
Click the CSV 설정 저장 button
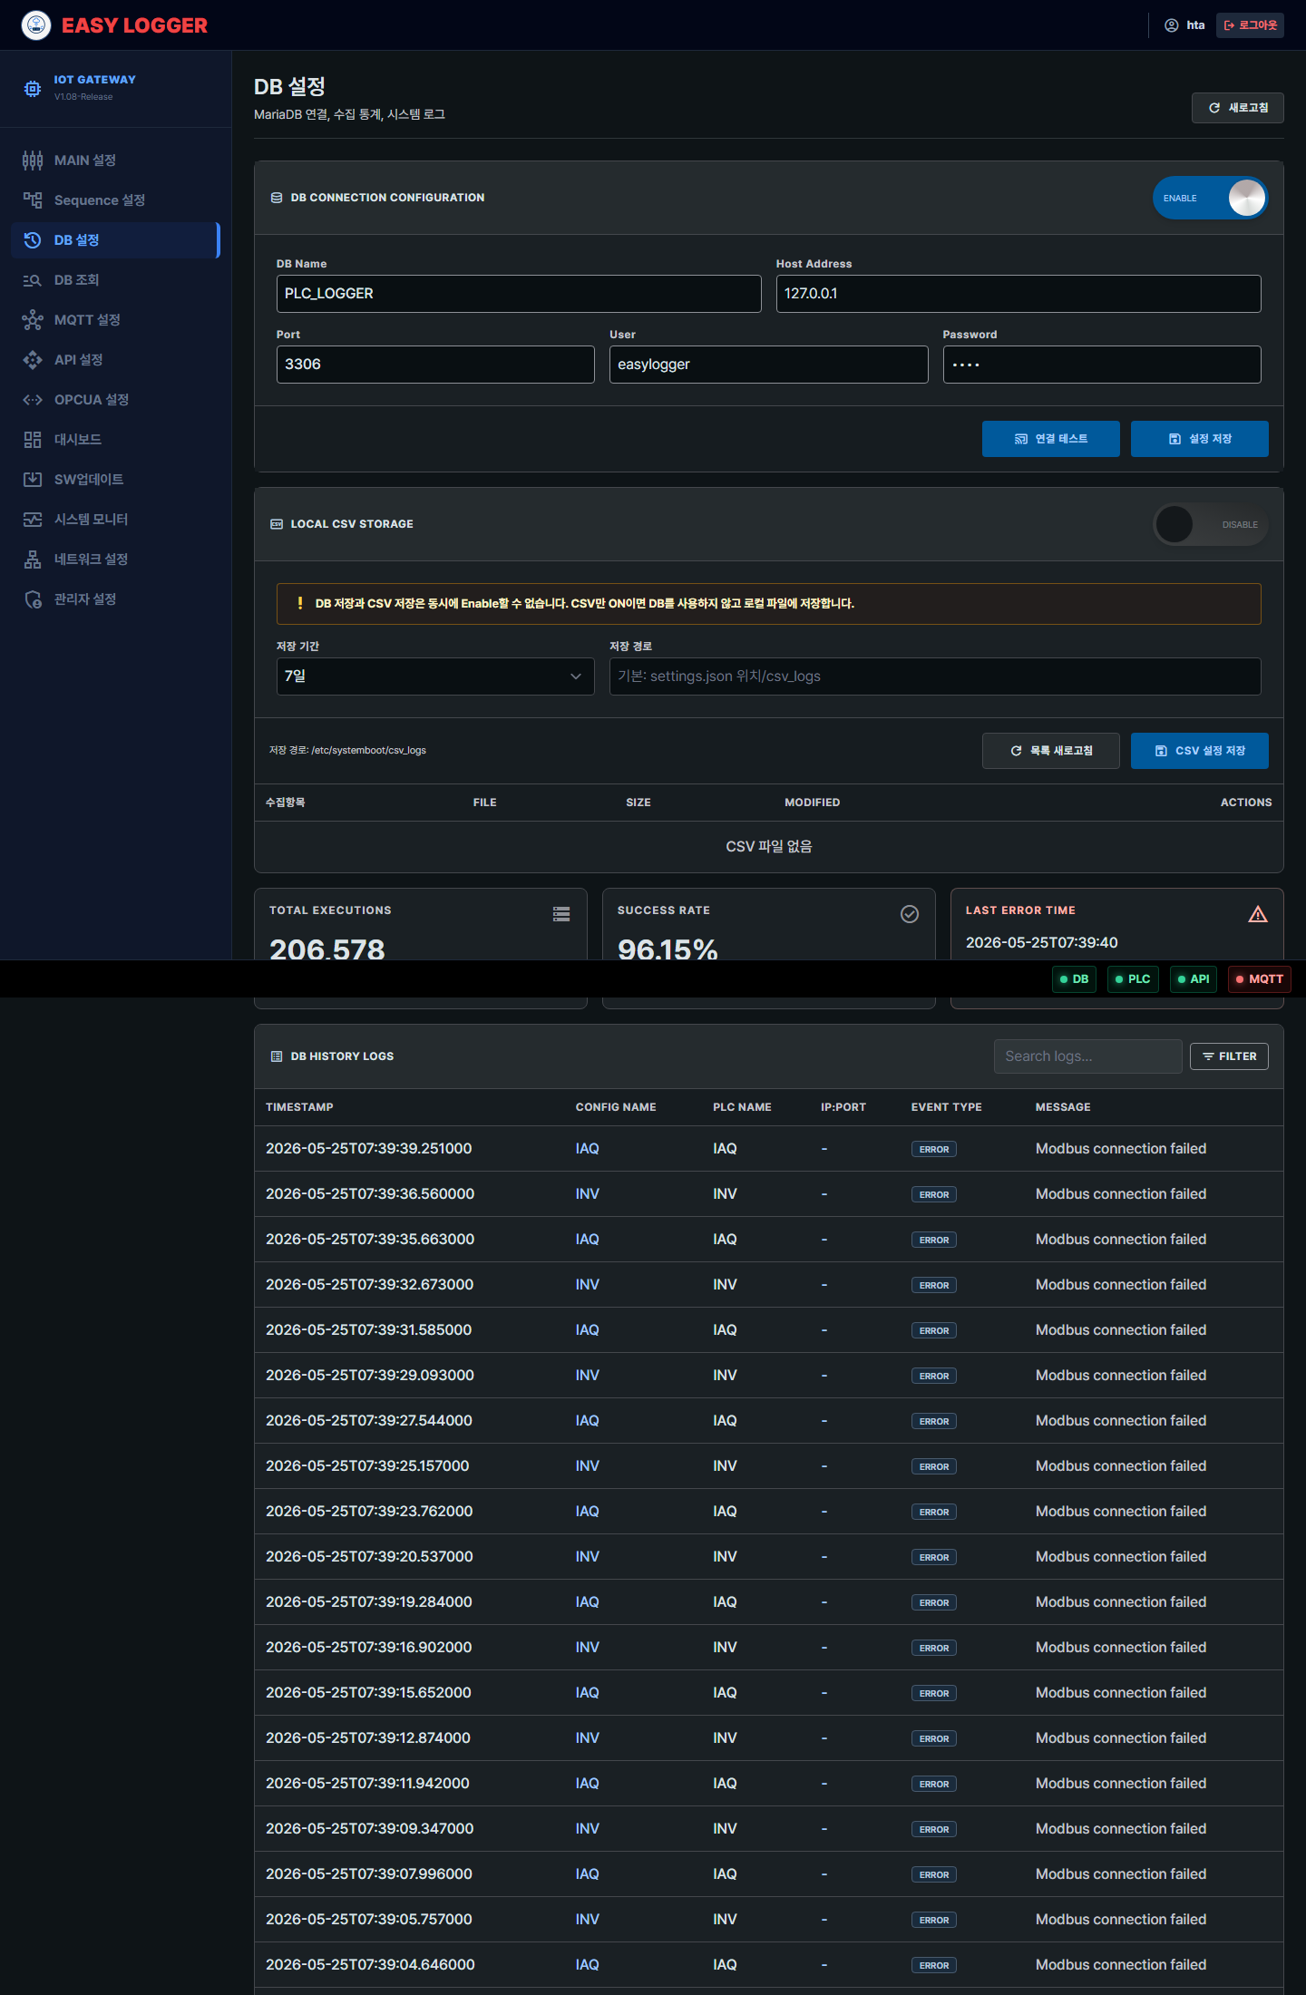[x=1199, y=751]
